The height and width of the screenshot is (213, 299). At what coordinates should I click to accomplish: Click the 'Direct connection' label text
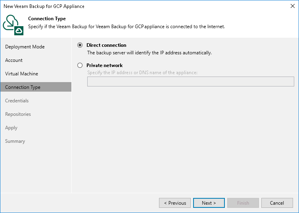click(x=106, y=45)
